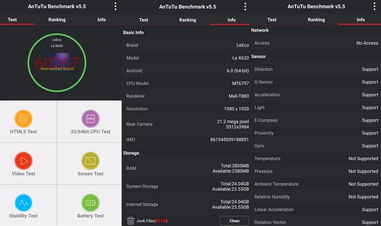The height and width of the screenshot is (226, 381).
Task: Tap the junk files trash icon
Action: (x=131, y=221)
